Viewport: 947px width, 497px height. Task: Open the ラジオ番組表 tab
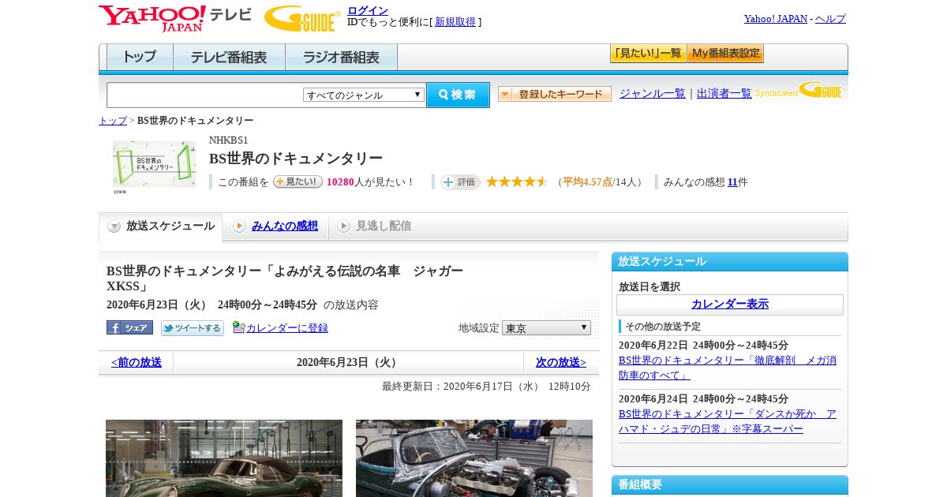341,58
